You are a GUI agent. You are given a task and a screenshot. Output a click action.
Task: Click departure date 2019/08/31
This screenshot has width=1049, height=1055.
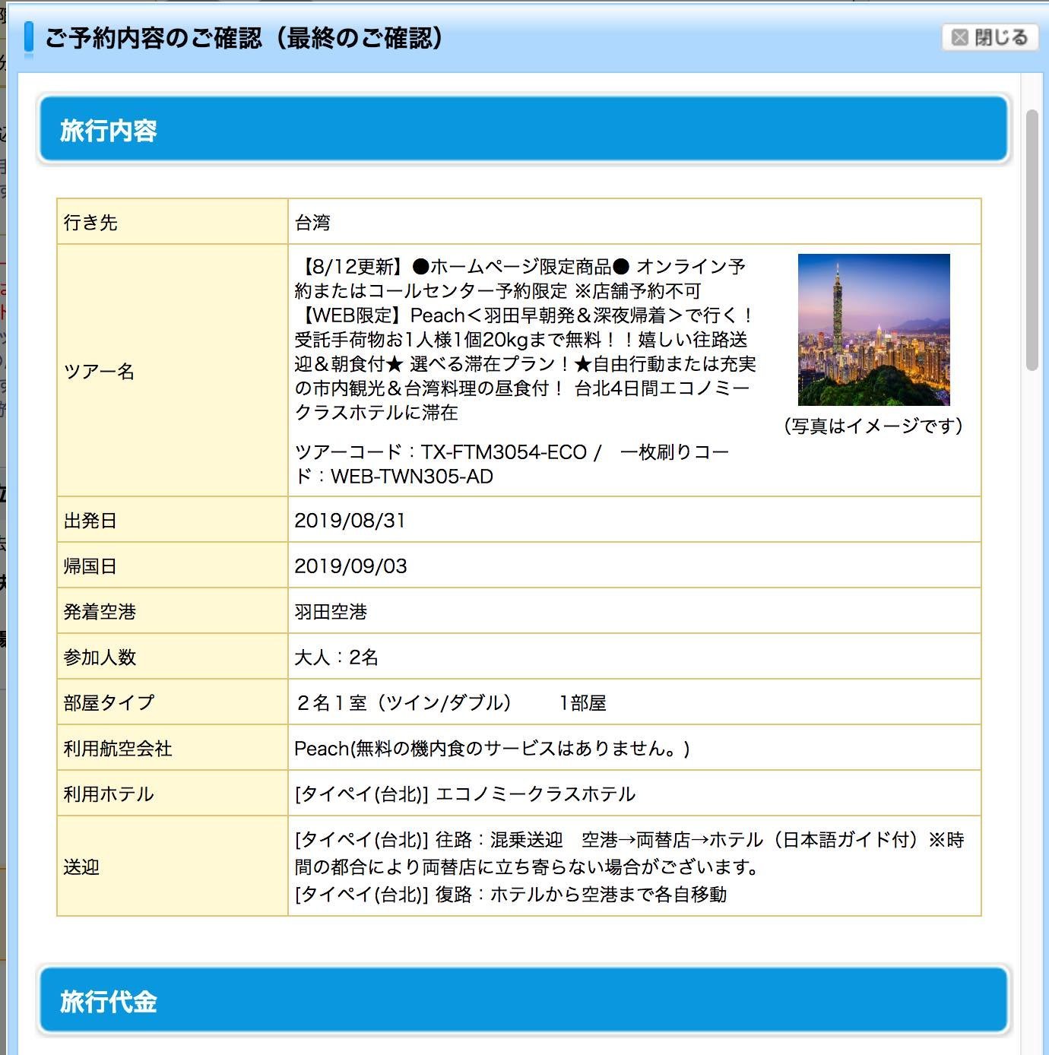(350, 520)
